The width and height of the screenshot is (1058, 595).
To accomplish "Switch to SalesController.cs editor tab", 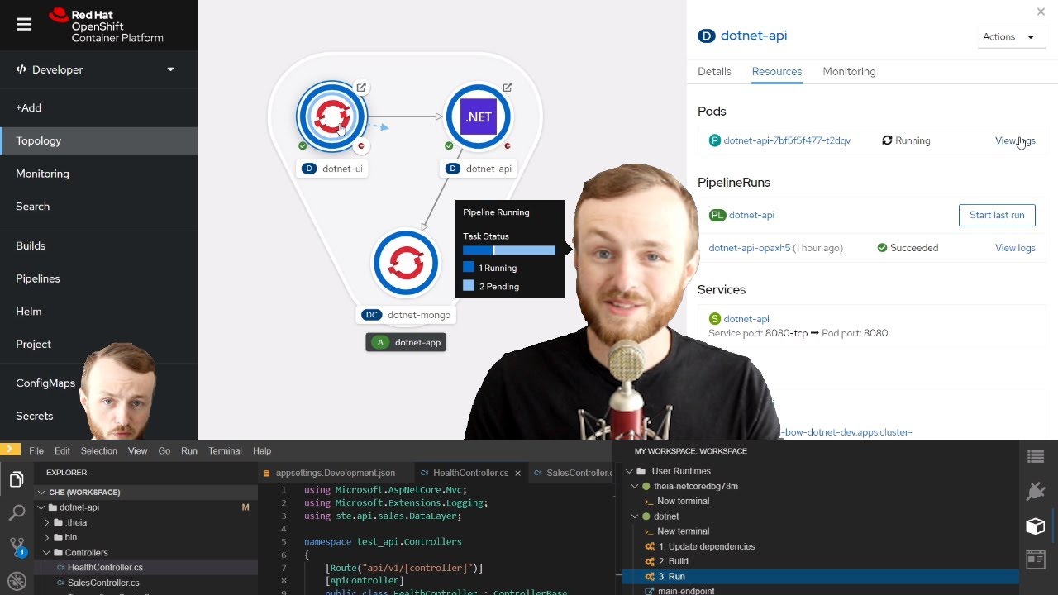I will pyautogui.click(x=572, y=473).
